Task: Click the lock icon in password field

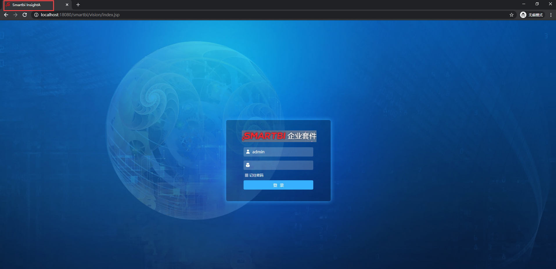Action: [x=248, y=165]
